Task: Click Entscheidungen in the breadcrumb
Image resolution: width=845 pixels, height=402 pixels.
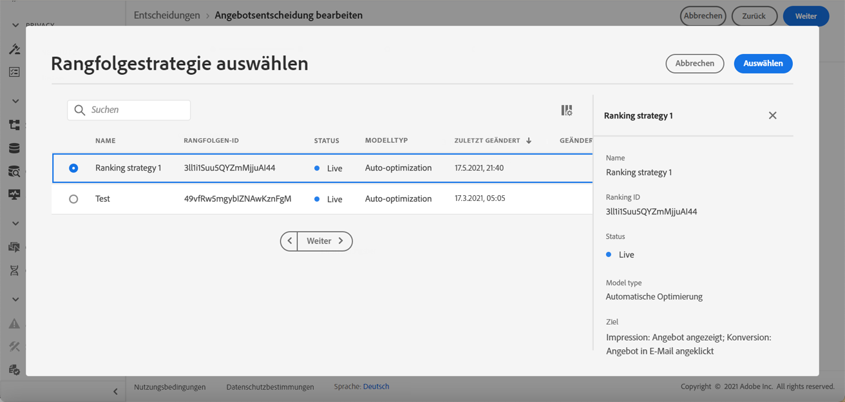Action: [x=167, y=15]
